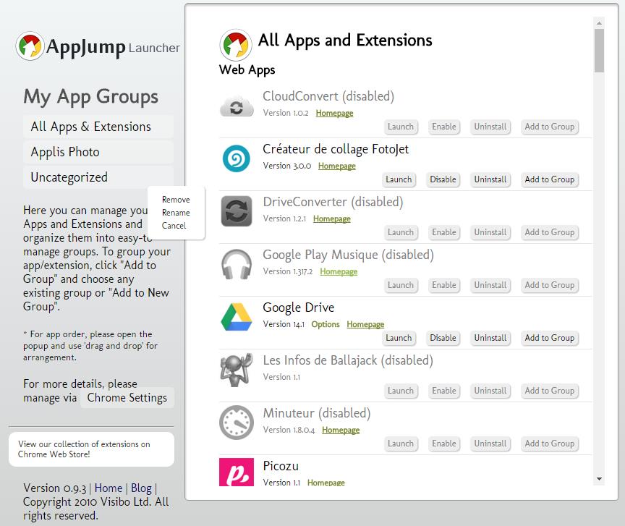The height and width of the screenshot is (526, 625).
Task: Uninstall Google Play Musique
Action: [x=490, y=285]
